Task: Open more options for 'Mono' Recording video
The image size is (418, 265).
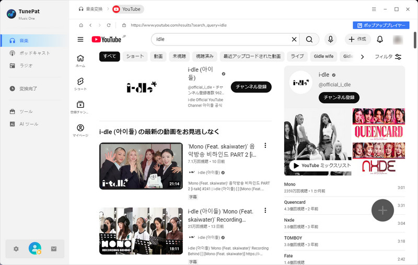Action: click(x=265, y=211)
